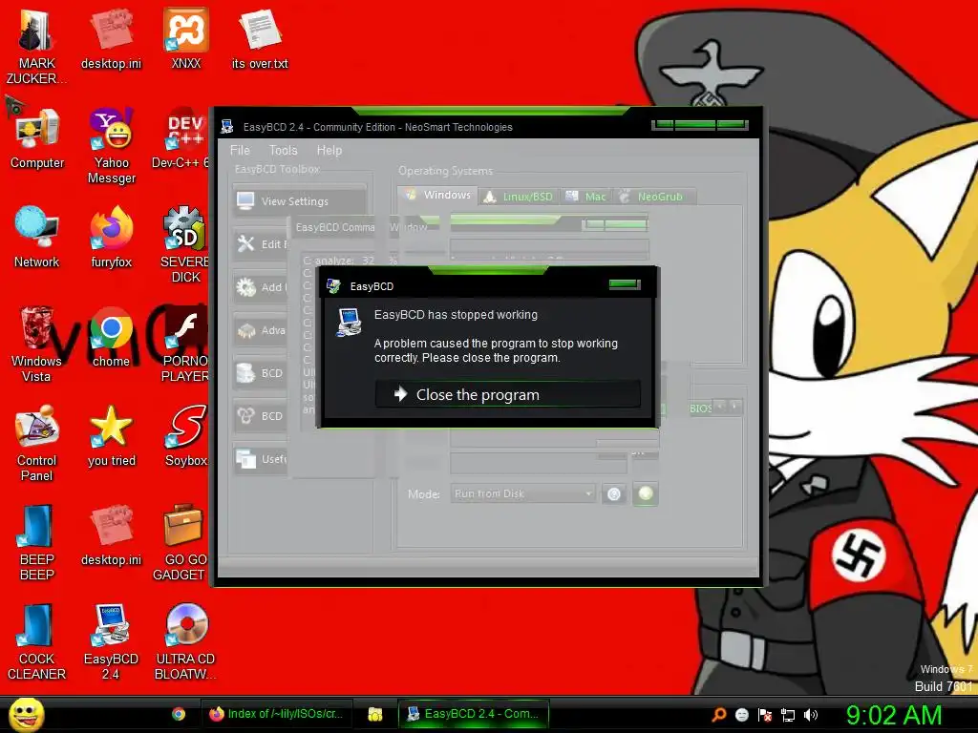Click the folder icon on the taskbar
Image resolution: width=978 pixels, height=733 pixels.
point(374,714)
